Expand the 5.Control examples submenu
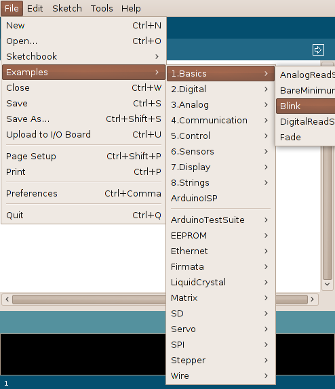The width and height of the screenshot is (335, 389). pyautogui.click(x=220, y=136)
